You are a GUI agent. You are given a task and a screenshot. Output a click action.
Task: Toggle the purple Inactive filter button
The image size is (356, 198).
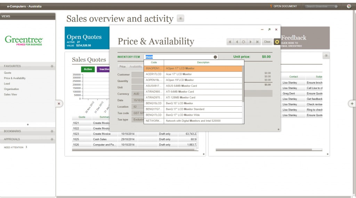[x=104, y=69]
